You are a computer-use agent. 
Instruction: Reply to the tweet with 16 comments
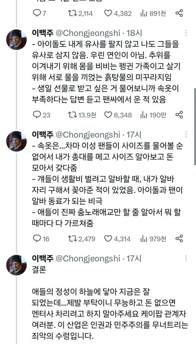pyautogui.click(x=37, y=239)
